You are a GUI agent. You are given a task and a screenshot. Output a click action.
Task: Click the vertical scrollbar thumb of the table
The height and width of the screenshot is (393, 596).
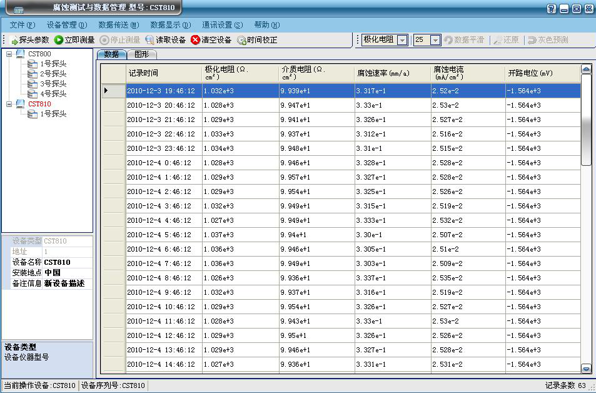click(x=586, y=120)
